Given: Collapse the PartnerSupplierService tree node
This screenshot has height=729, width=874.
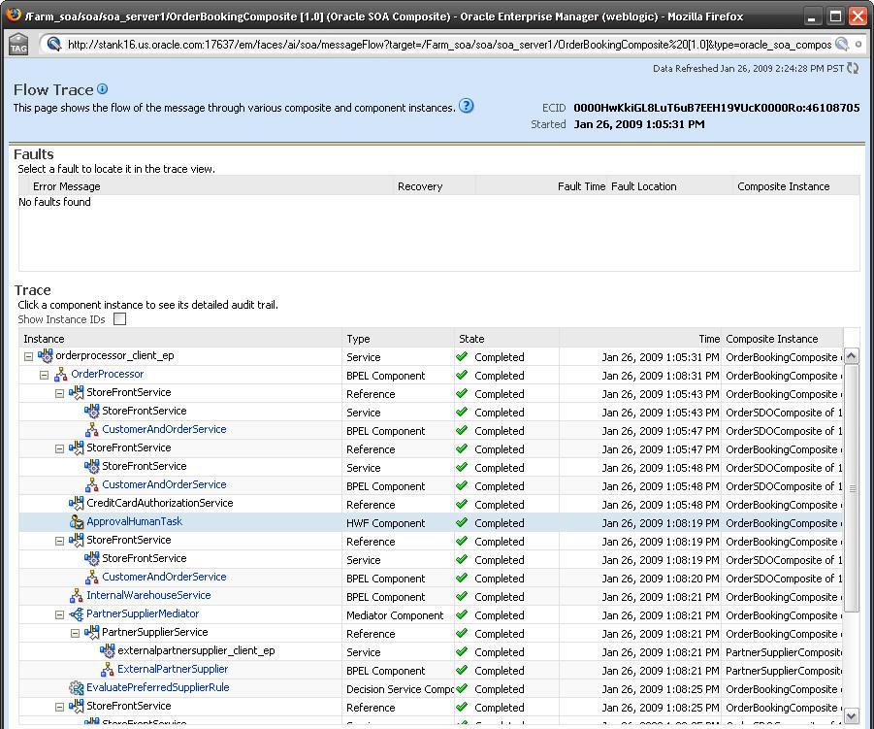Looking at the screenshot, I should [x=76, y=633].
